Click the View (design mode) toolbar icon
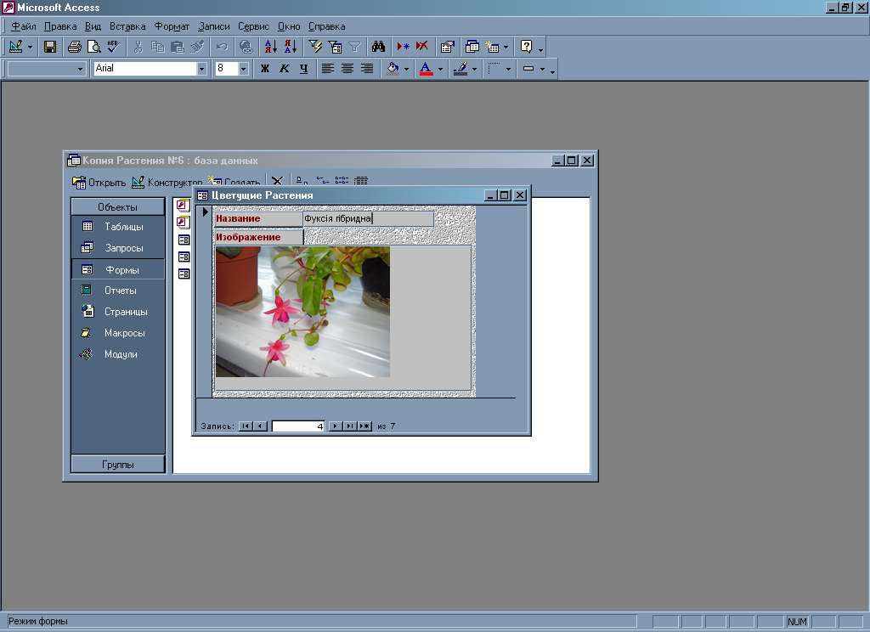The image size is (870, 632). pyautogui.click(x=16, y=48)
